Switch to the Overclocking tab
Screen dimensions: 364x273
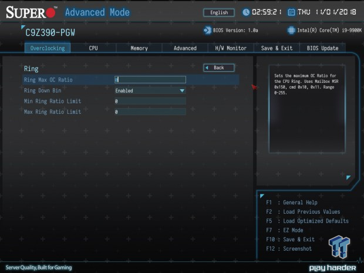48,48
